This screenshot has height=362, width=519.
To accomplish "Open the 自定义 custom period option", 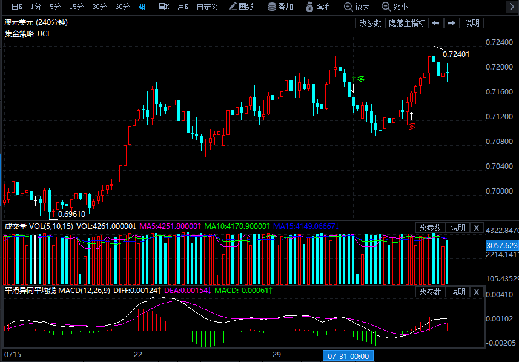I will tap(207, 7).
